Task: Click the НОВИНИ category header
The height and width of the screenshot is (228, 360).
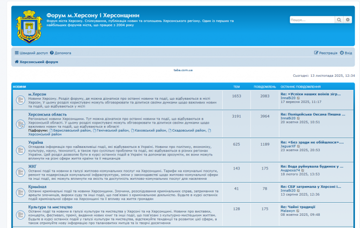Action: click(19, 87)
